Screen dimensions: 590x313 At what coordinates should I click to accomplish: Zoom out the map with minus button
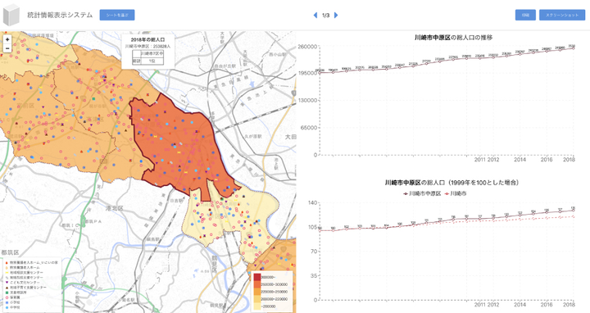click(7, 48)
